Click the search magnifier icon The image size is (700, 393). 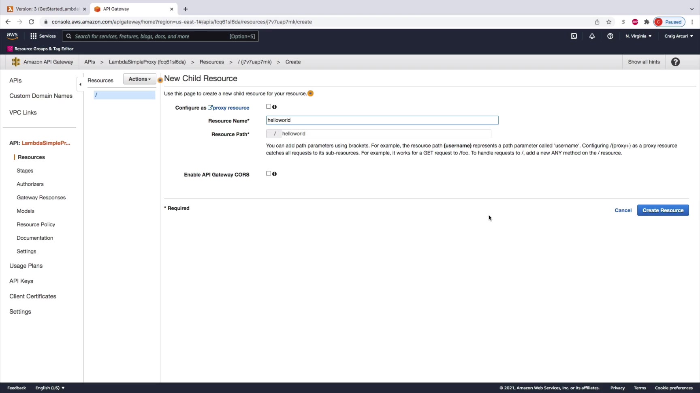69,36
